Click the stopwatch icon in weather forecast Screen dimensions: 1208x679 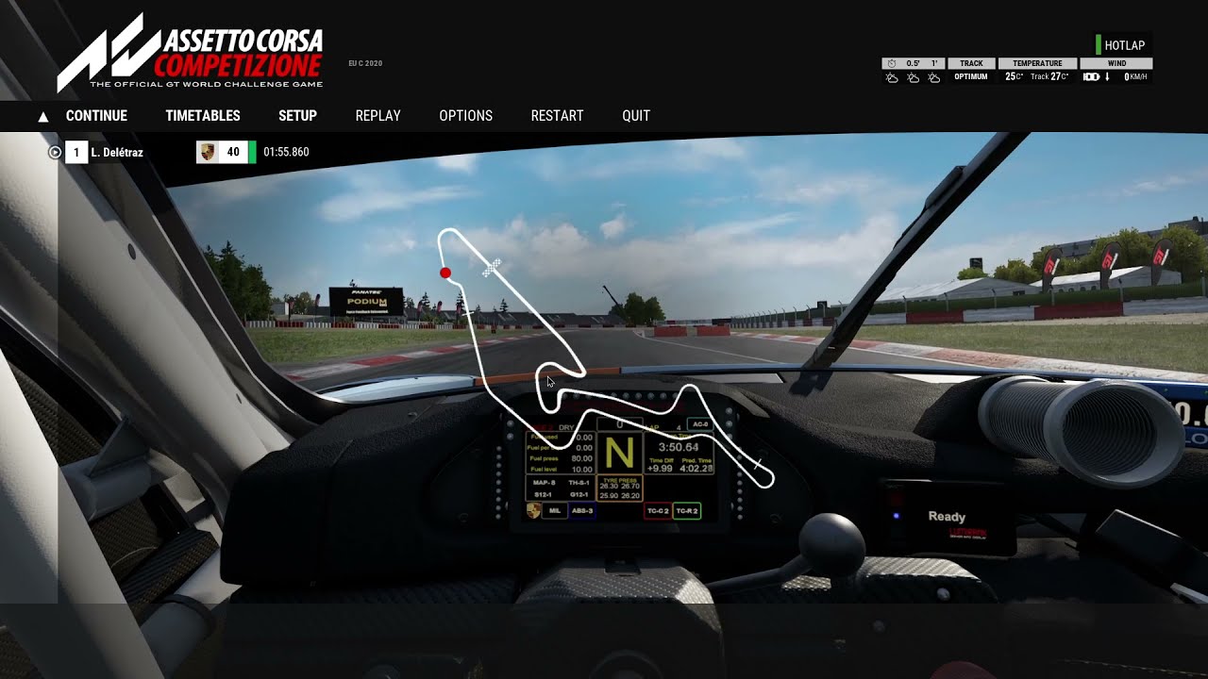pos(892,63)
